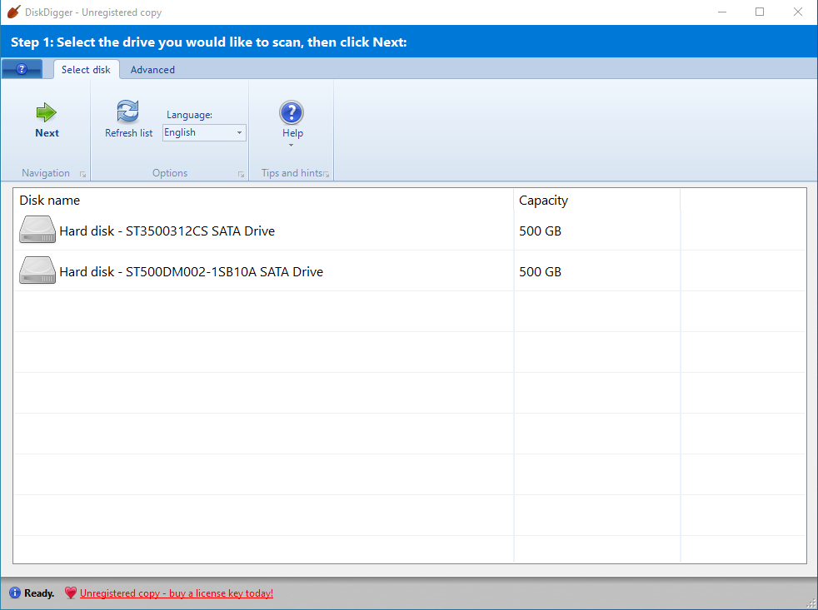Switch to the Advanced tab
The image size is (818, 610).
point(152,70)
